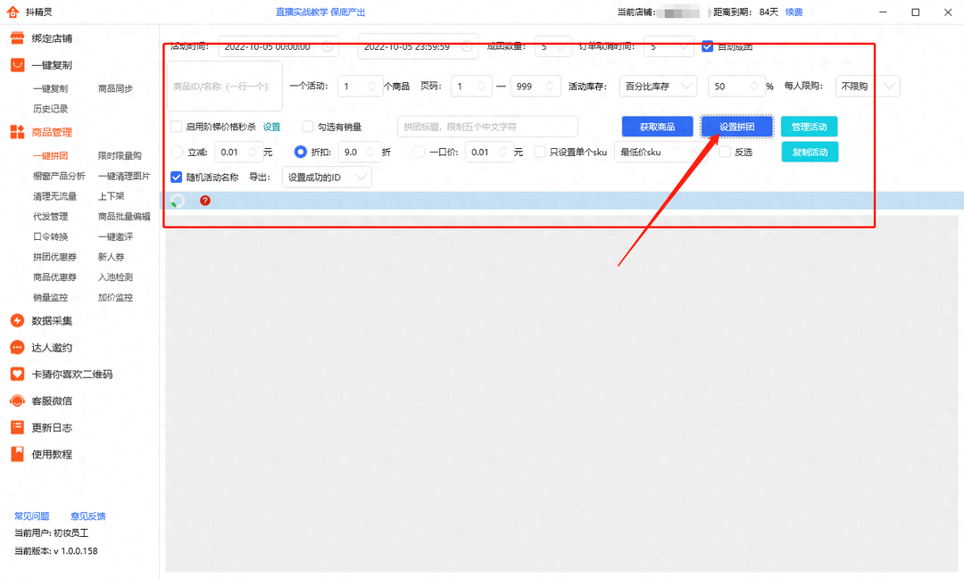Tick the 勾选有销量 checkbox

point(308,127)
